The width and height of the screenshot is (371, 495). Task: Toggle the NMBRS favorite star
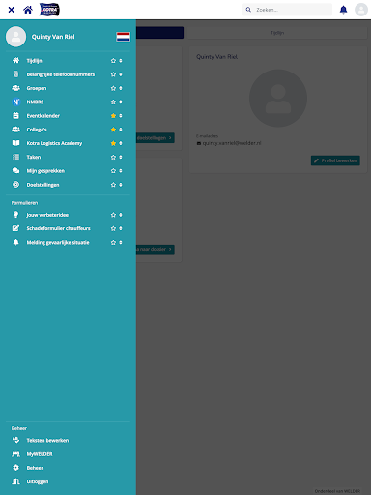coord(113,102)
